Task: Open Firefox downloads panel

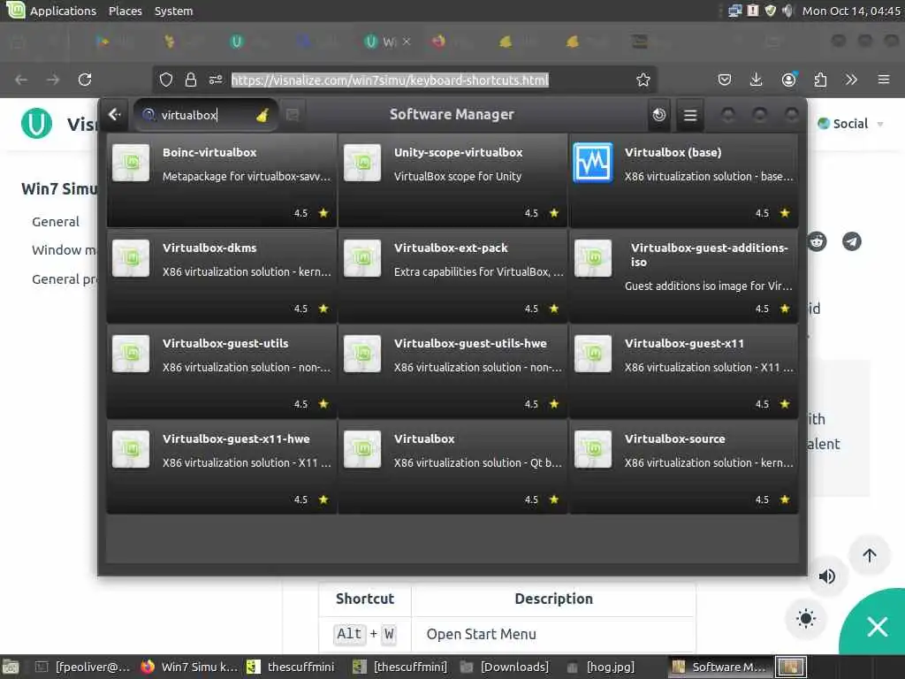Action: [x=757, y=80]
